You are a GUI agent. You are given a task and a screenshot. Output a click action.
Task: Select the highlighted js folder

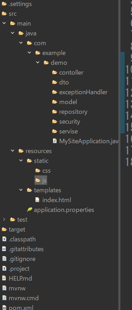[x=41, y=180]
